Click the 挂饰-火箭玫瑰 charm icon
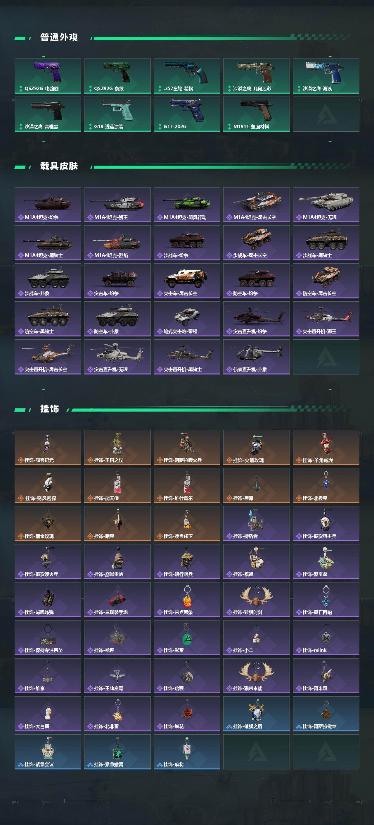374x825 pixels. click(x=257, y=447)
